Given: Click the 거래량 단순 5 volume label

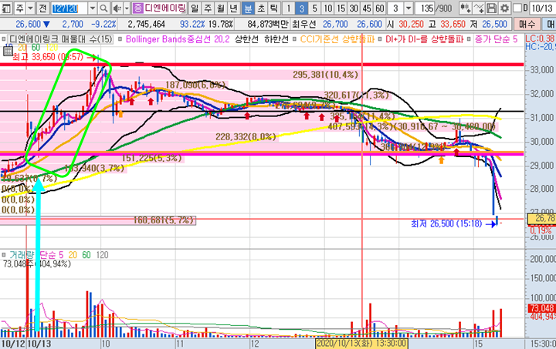Looking at the screenshot, I should point(36,254).
